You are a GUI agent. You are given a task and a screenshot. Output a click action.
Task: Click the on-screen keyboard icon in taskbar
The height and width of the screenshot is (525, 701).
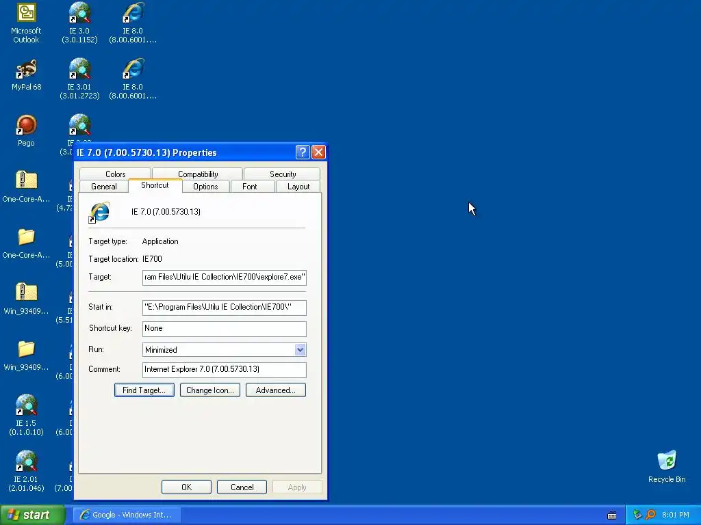pos(612,515)
